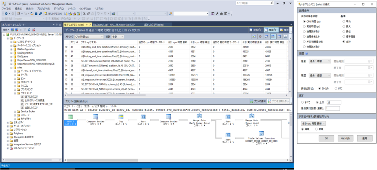Screen dimensions: 377x170
Task: Select the すべて return option
Action: click(302, 103)
